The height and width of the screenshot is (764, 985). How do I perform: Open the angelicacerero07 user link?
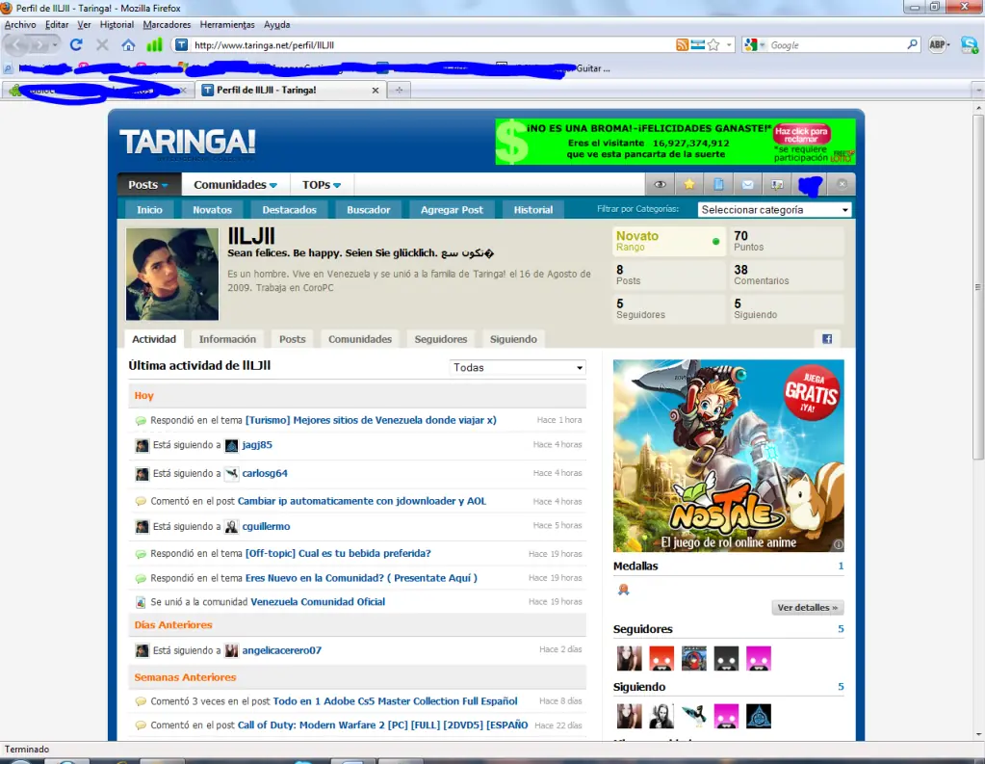[x=281, y=650]
